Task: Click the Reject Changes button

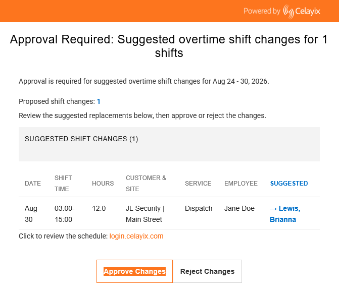Action: (207, 271)
